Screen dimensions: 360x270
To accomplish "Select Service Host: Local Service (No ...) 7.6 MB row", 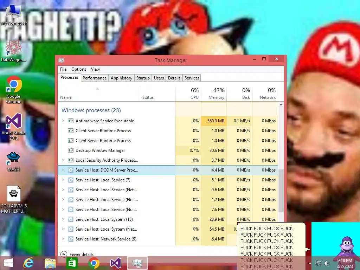I will point(168,210).
